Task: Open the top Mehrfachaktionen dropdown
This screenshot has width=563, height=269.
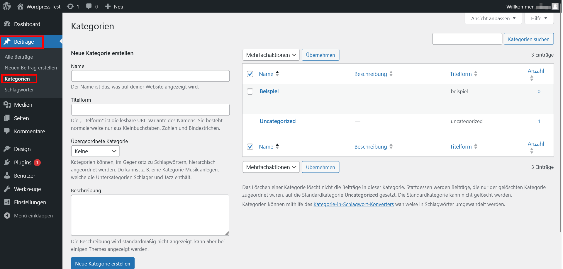Action: tap(271, 55)
